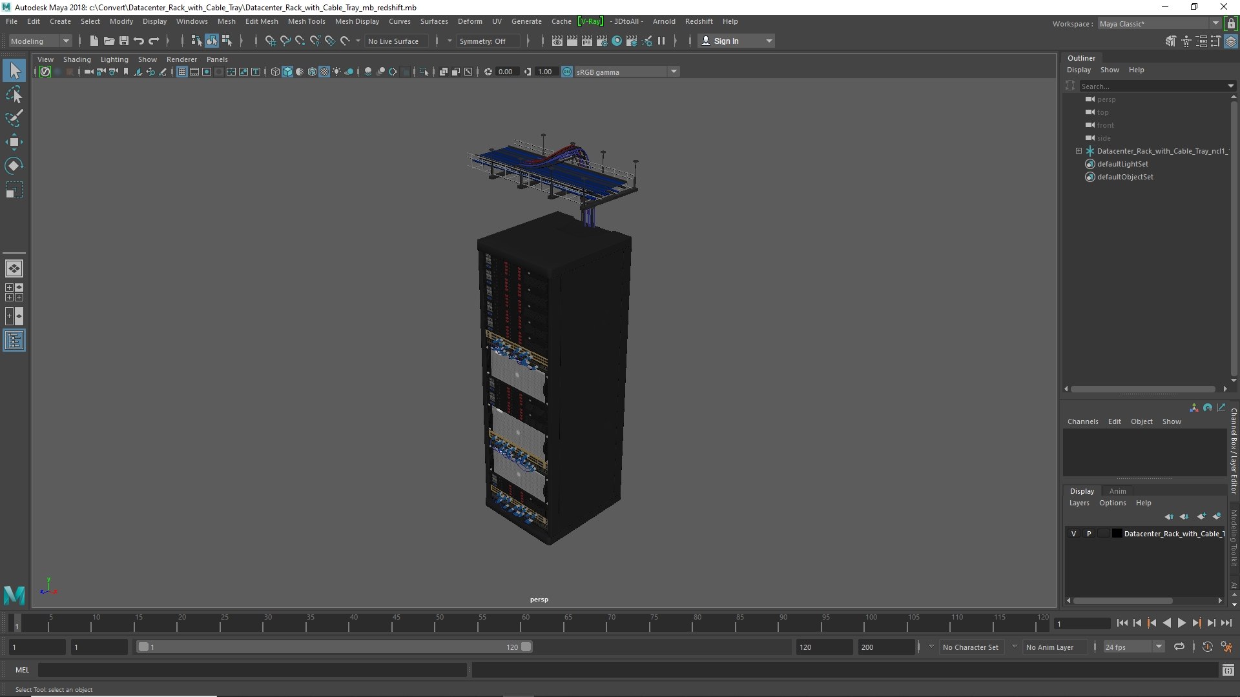Toggle viewport grid display
1240x697 pixels.
click(x=182, y=72)
